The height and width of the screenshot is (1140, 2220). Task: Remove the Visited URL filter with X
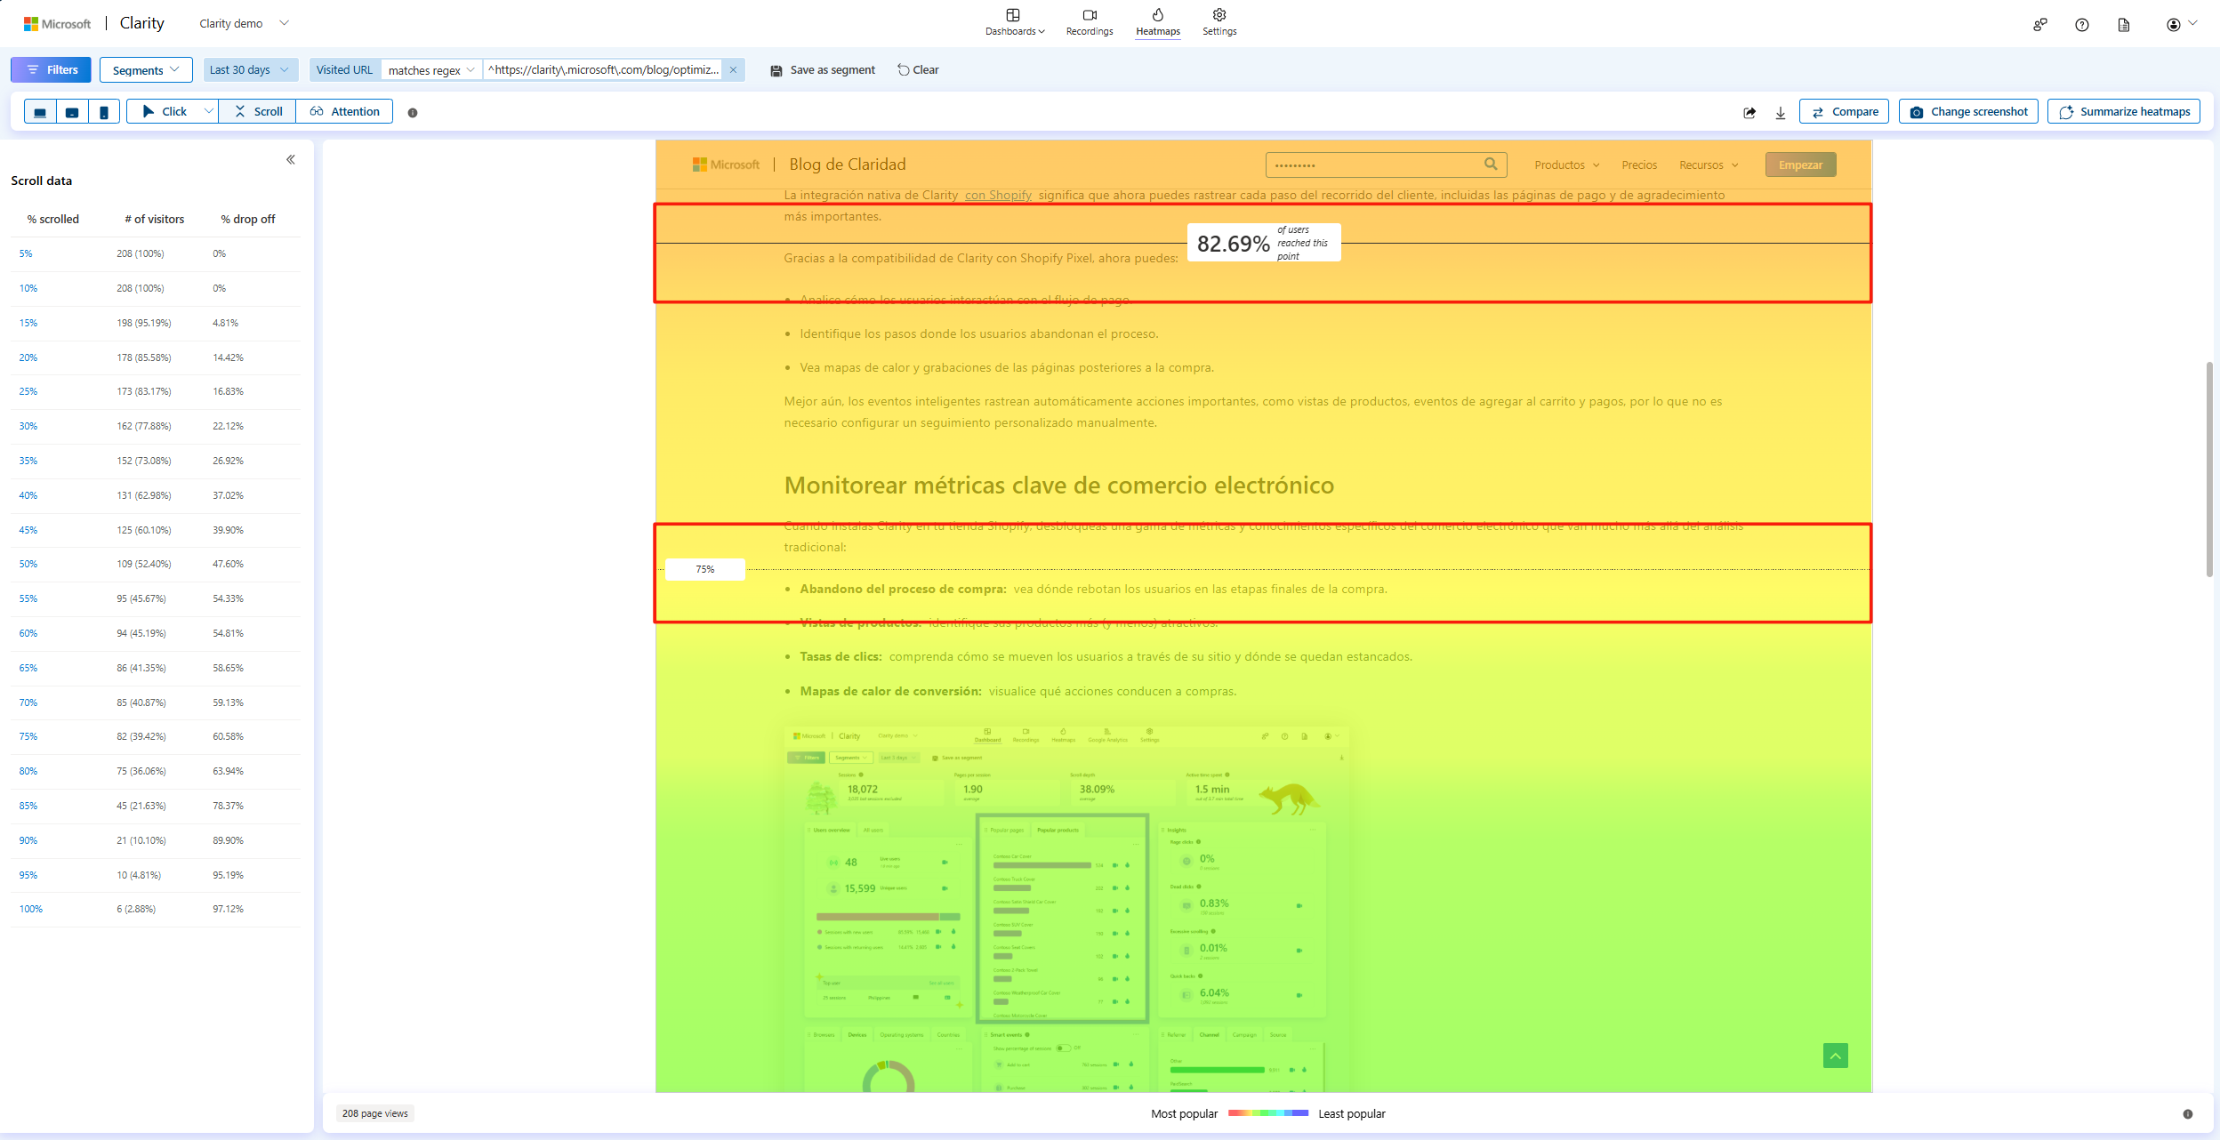[x=733, y=69]
